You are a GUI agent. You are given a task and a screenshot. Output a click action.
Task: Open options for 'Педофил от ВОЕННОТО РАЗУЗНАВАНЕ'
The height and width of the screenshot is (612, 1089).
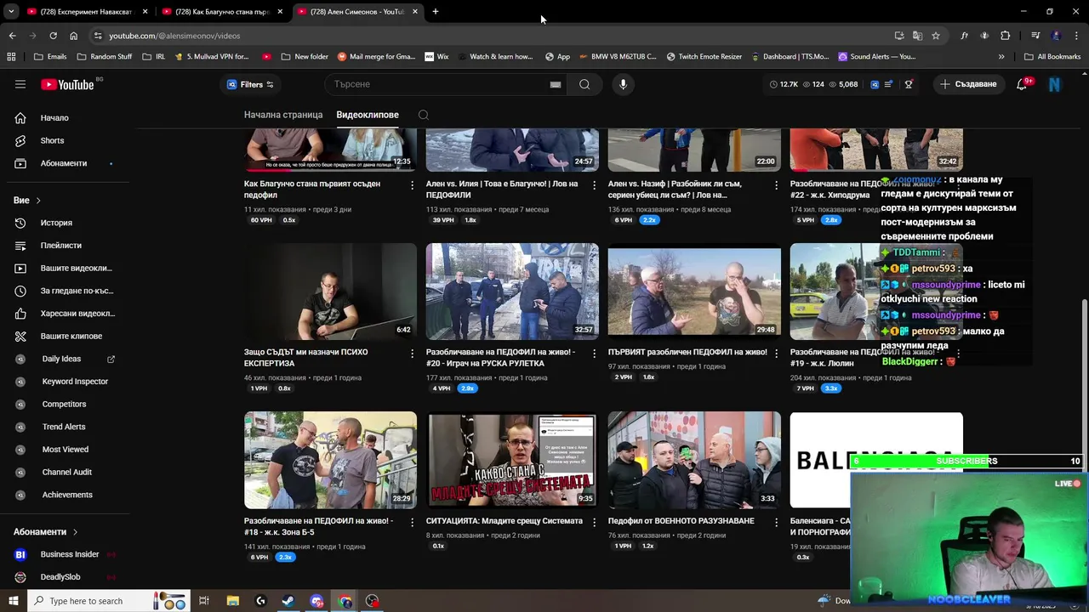point(777,521)
